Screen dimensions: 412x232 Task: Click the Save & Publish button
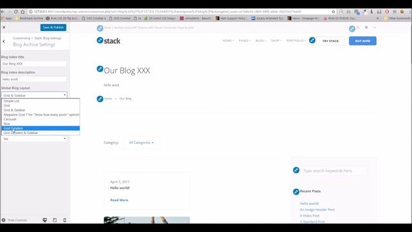(x=53, y=27)
